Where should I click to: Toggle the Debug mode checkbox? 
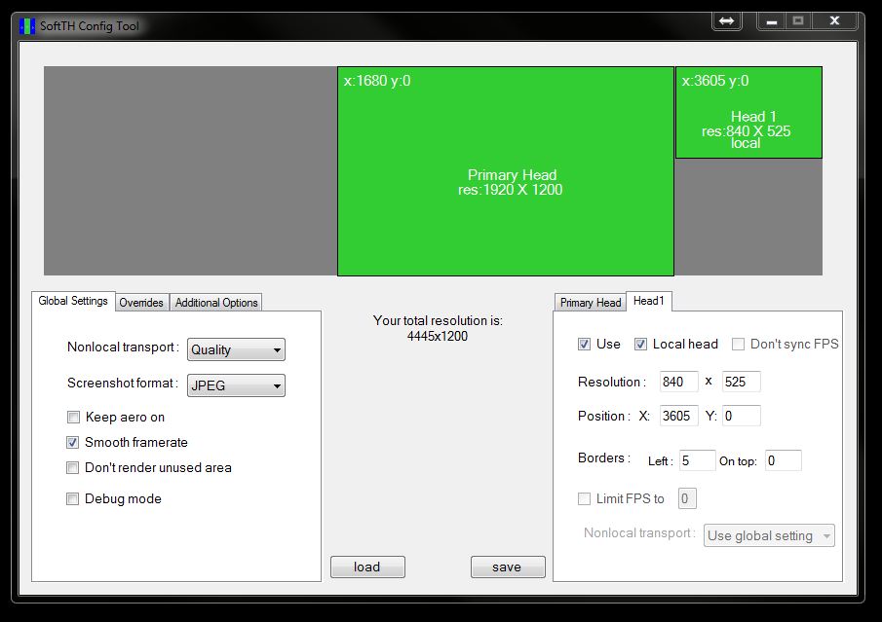point(73,499)
